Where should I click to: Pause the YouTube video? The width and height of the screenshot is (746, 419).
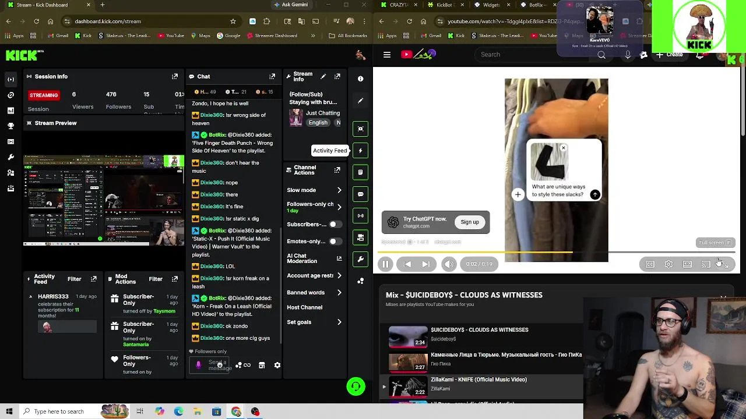point(385,264)
